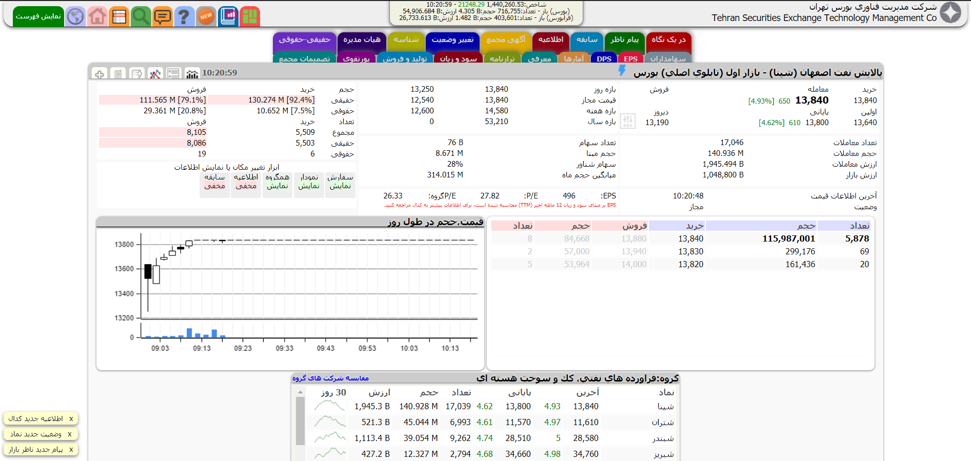The height and width of the screenshot is (461, 971).
Task: Dismiss the اطلاعیه جدید کدال notification
Action: pyautogui.click(x=71, y=419)
